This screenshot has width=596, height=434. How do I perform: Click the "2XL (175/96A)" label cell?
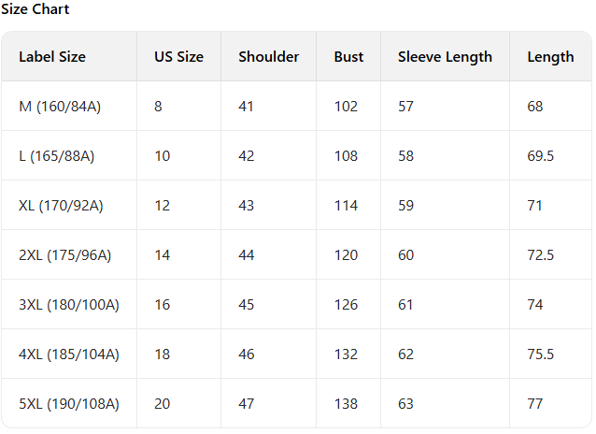65,255
